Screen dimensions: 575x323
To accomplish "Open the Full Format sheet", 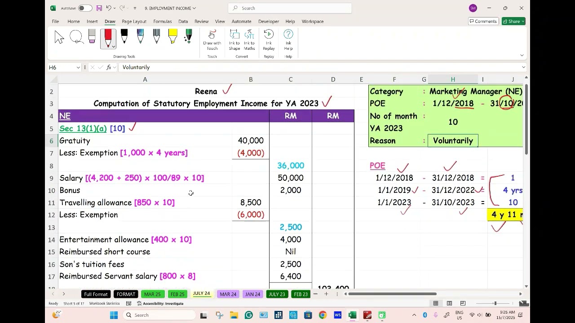I will pyautogui.click(x=96, y=294).
